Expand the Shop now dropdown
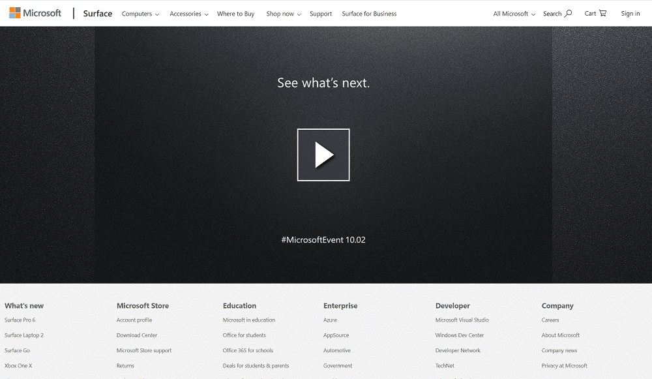 [284, 14]
